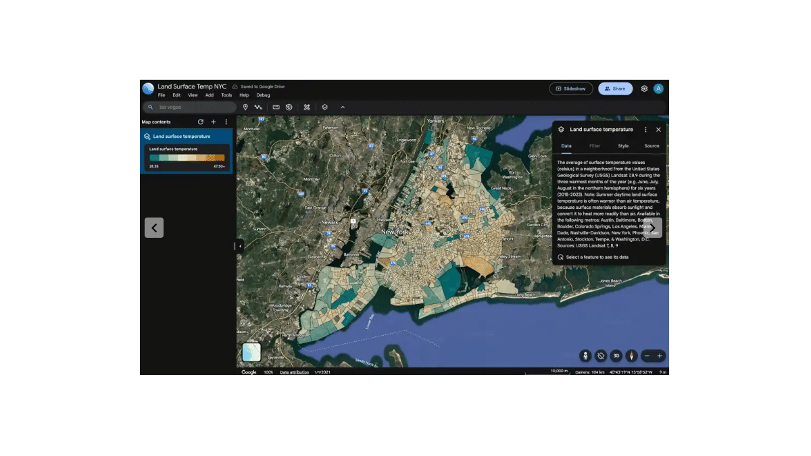Click the Newark map label
The height and width of the screenshot is (456, 811).
point(330,222)
